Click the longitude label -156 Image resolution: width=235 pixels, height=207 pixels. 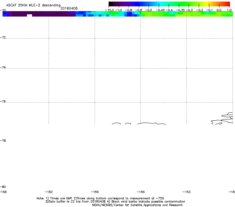(x=141, y=192)
